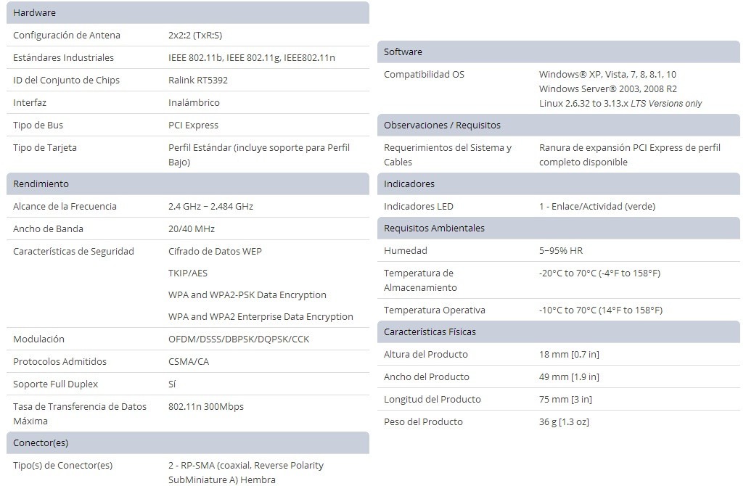Click Requerimientos del Sistema y Cables label
This screenshot has height=486, width=746.
point(448,155)
